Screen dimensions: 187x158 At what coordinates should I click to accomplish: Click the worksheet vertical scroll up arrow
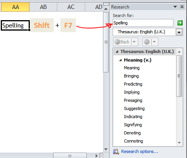click(x=106, y=9)
